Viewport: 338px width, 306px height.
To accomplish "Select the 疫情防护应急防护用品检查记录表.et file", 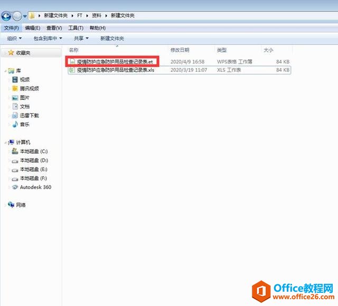I will (115, 62).
